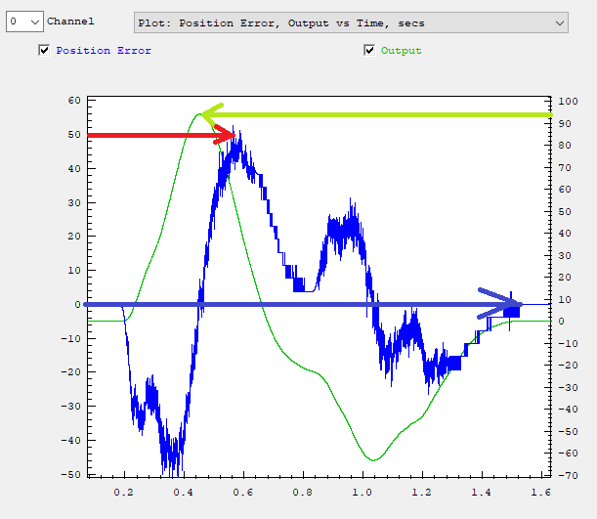Toggle the Output trace checkbox
This screenshot has height=519, width=597.
[369, 51]
